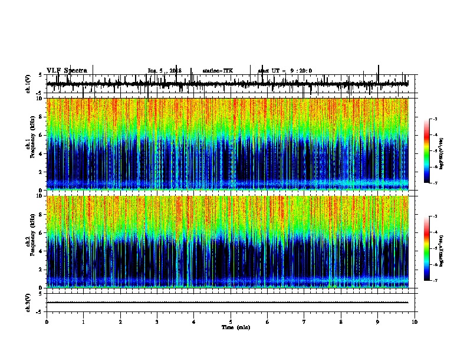This screenshot has width=467, height=361.
Task: Click the time axis tick label 8
Action: click(x=341, y=322)
